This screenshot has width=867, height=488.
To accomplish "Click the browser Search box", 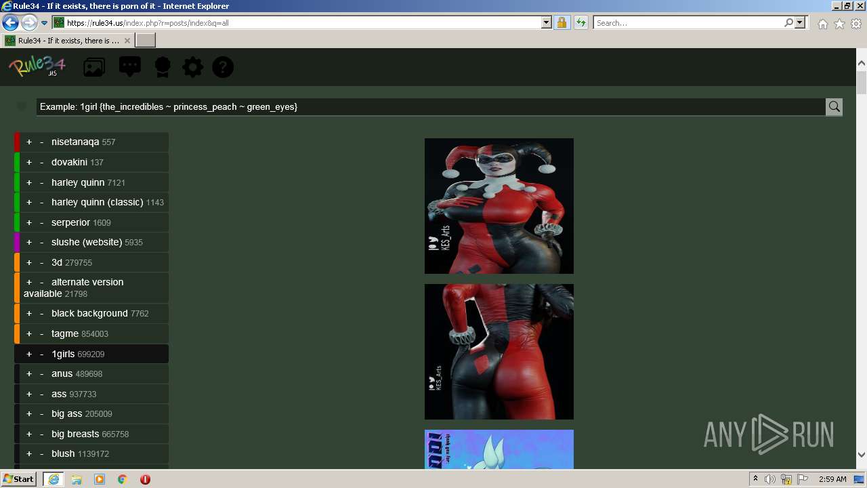I will pos(688,22).
